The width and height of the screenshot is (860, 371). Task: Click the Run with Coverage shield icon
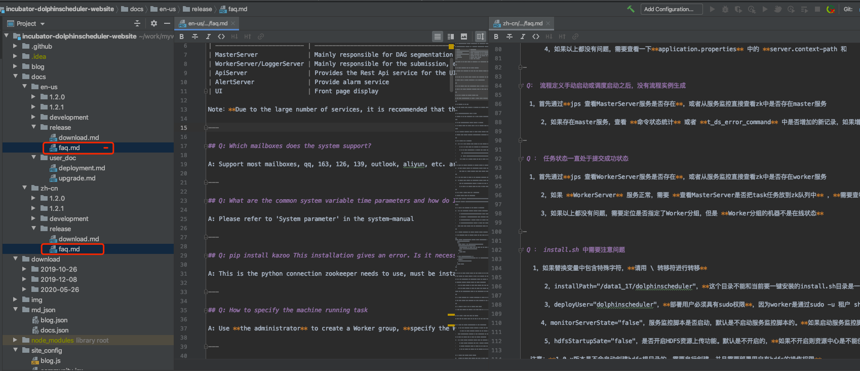(738, 9)
